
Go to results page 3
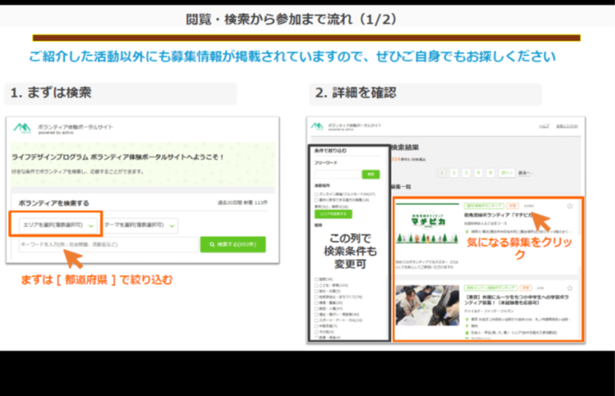pos(467,173)
